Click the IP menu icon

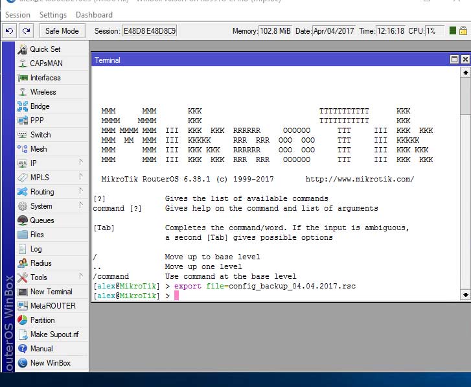tap(23, 163)
